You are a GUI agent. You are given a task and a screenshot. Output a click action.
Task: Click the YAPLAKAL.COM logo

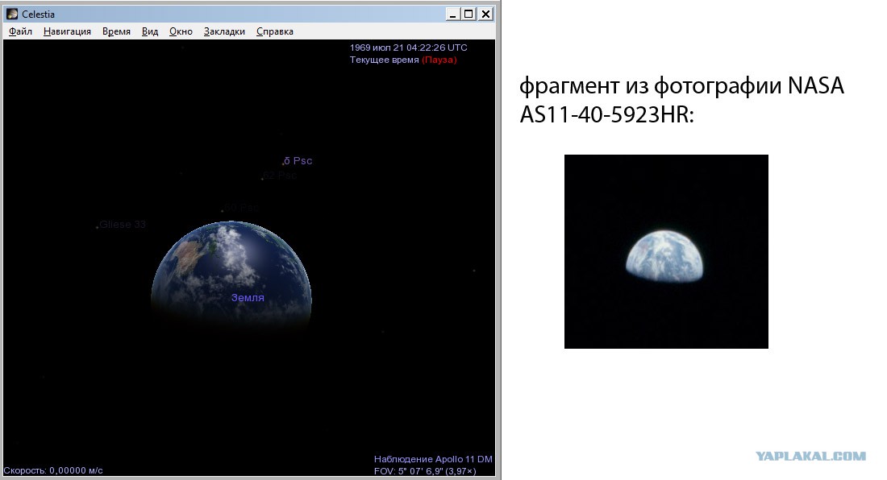point(810,457)
